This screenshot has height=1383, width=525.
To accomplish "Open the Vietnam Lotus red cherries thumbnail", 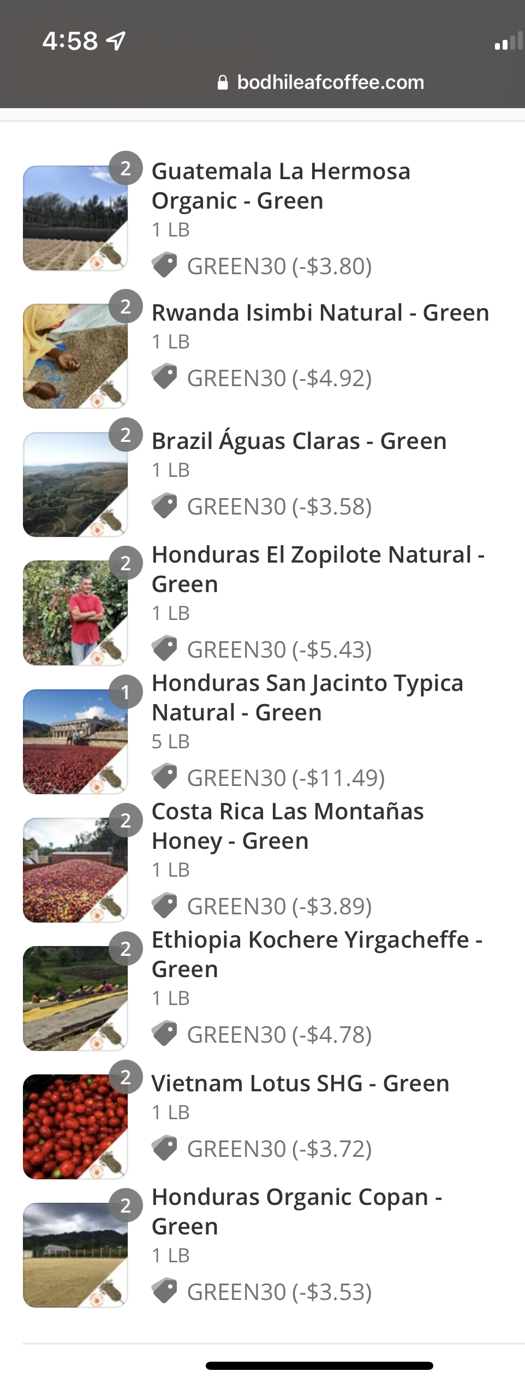I will click(75, 1127).
